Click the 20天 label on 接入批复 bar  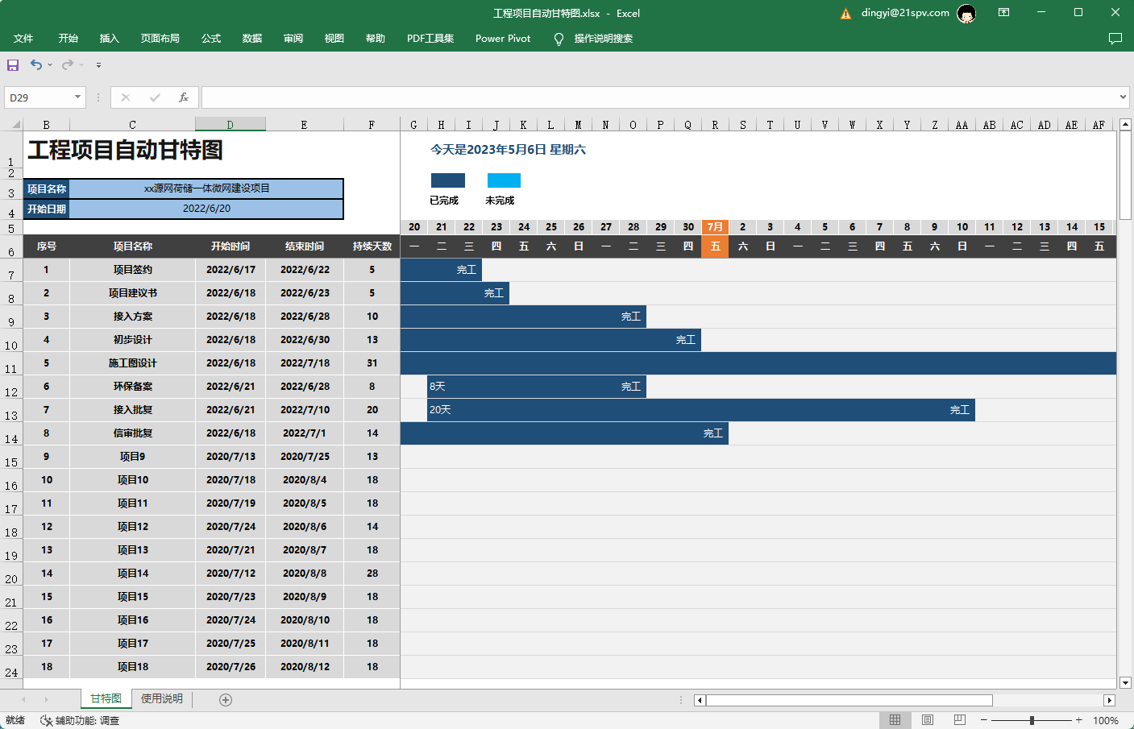click(440, 410)
